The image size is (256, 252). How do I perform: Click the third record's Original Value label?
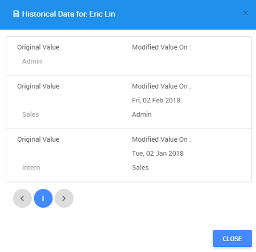[38, 139]
